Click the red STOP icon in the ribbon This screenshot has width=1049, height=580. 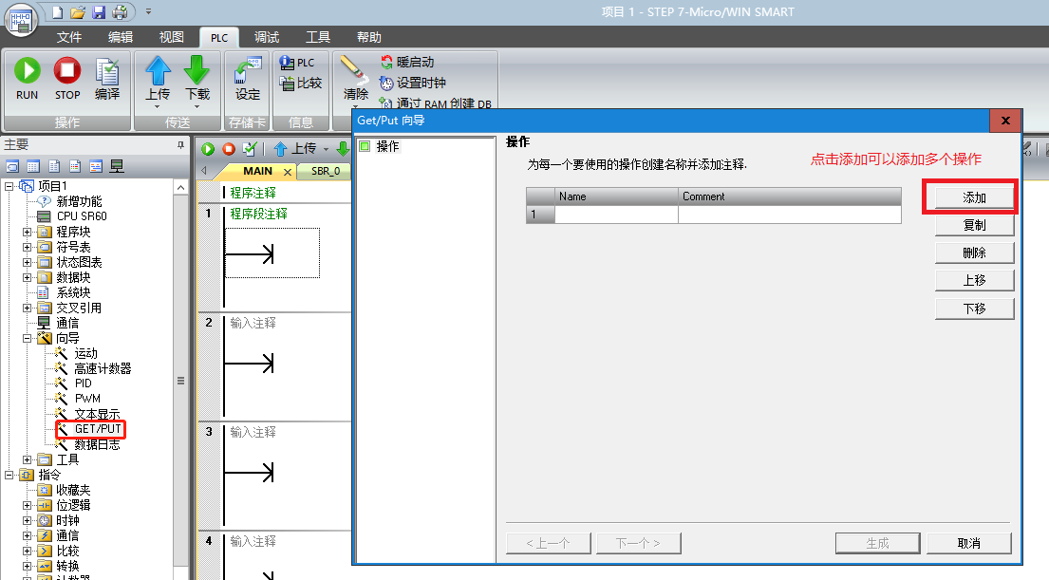[66, 70]
